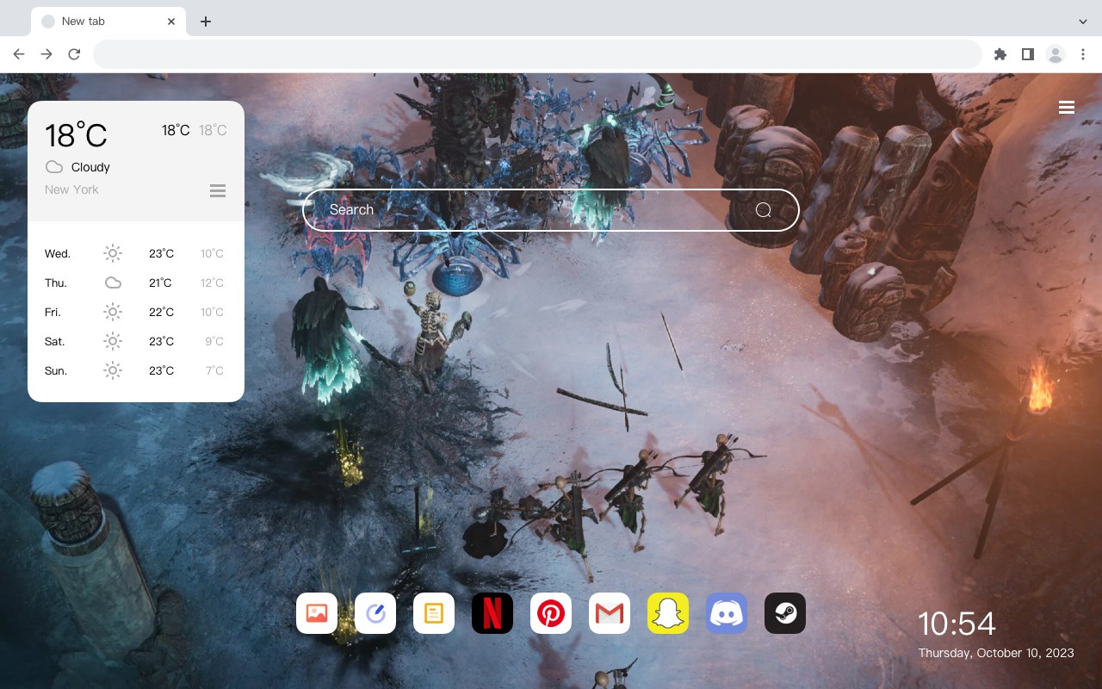Close the New tab tab
Viewport: 1102px width, 689px height.
click(x=172, y=22)
